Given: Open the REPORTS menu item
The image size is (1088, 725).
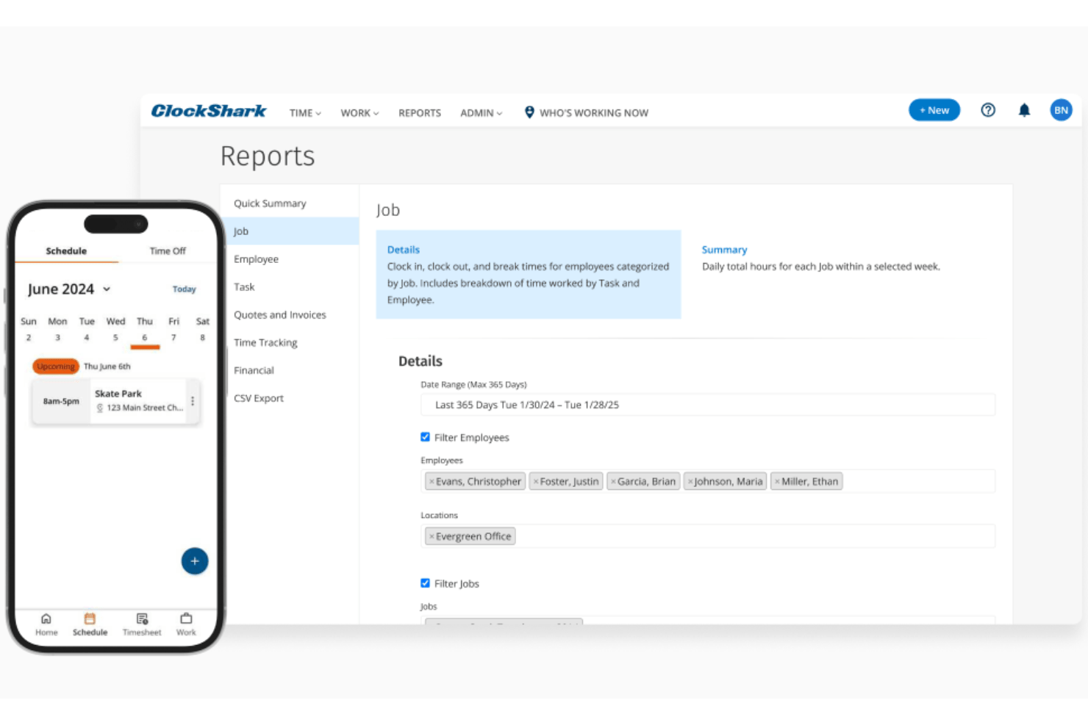Looking at the screenshot, I should coord(420,113).
